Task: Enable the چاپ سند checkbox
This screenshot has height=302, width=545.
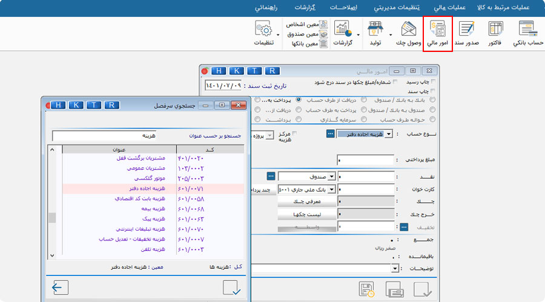Action: [x=433, y=91]
